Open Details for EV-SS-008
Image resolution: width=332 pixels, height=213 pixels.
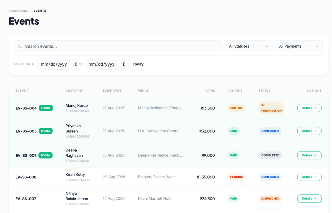(x=309, y=177)
